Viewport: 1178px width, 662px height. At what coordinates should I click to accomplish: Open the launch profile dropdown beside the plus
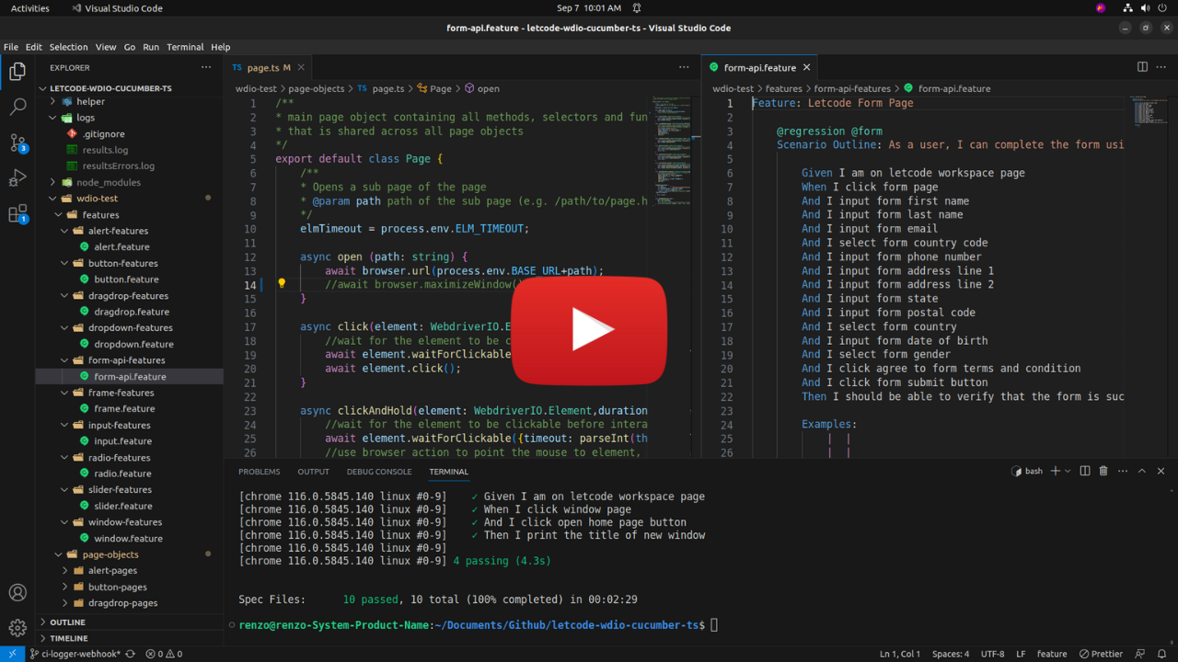[1068, 471]
